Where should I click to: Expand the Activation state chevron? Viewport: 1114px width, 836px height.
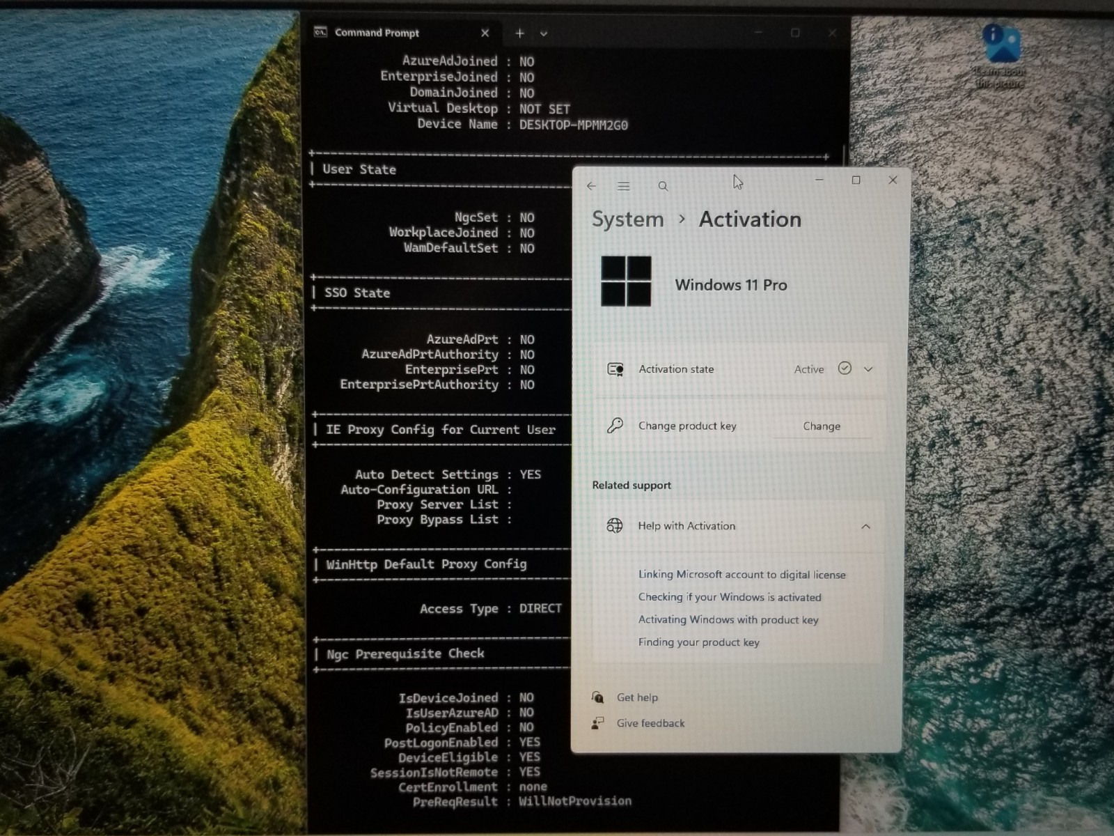point(868,369)
